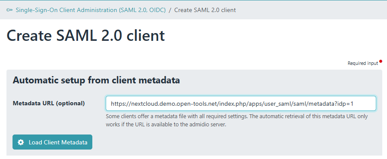Open Single-Sign-On Client Administration breadcrumb link
This screenshot has height=159, width=387.
point(91,10)
